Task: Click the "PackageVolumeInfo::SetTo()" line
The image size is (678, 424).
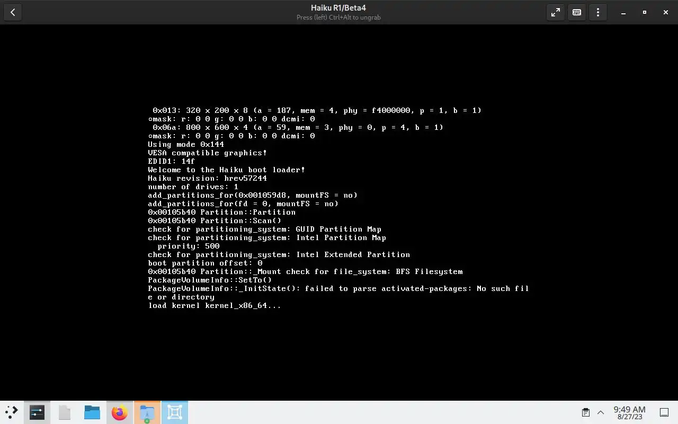Action: pyautogui.click(x=210, y=280)
